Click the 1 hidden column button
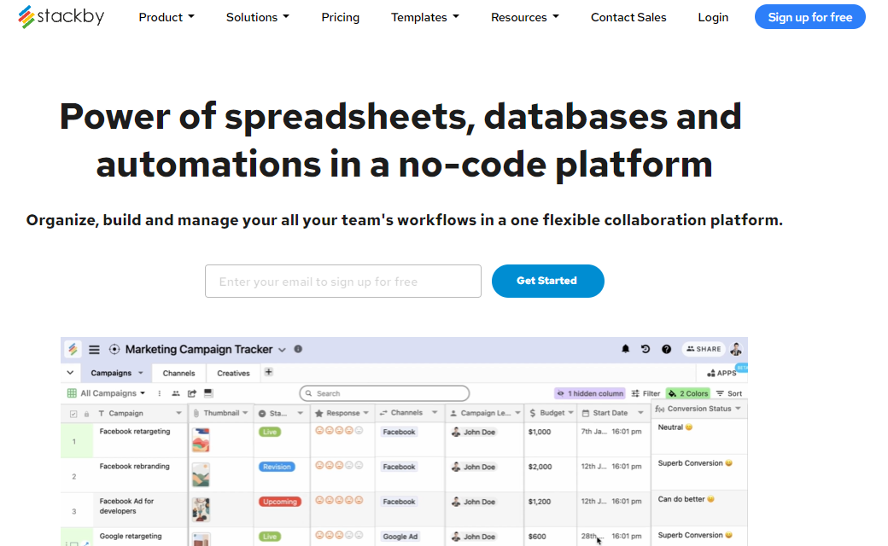Screen dimensions: 888x546 click(590, 393)
